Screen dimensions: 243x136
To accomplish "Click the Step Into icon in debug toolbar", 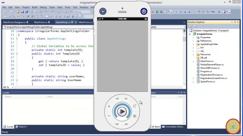I will click(199, 12).
